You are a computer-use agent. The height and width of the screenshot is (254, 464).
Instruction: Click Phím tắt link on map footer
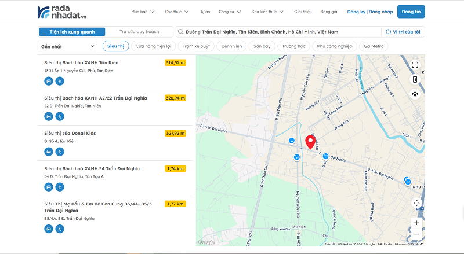(x=329, y=244)
